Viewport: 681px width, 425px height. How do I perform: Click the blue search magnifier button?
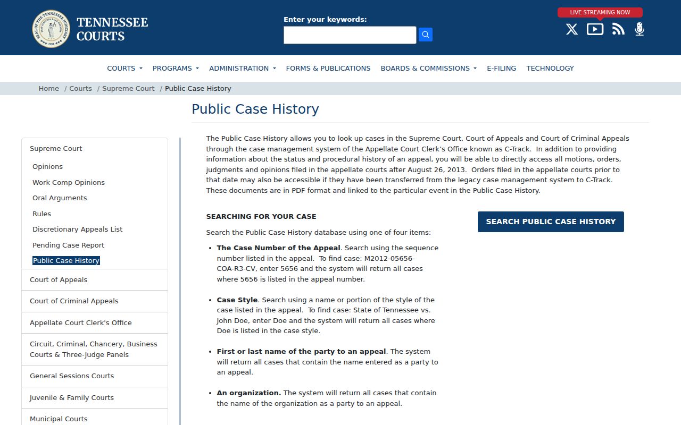click(x=426, y=35)
